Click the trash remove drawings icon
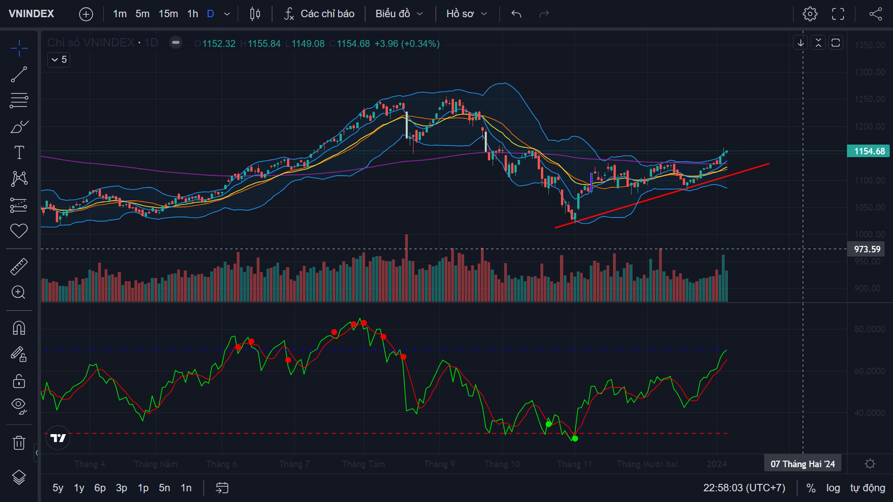This screenshot has width=893, height=502. (19, 443)
